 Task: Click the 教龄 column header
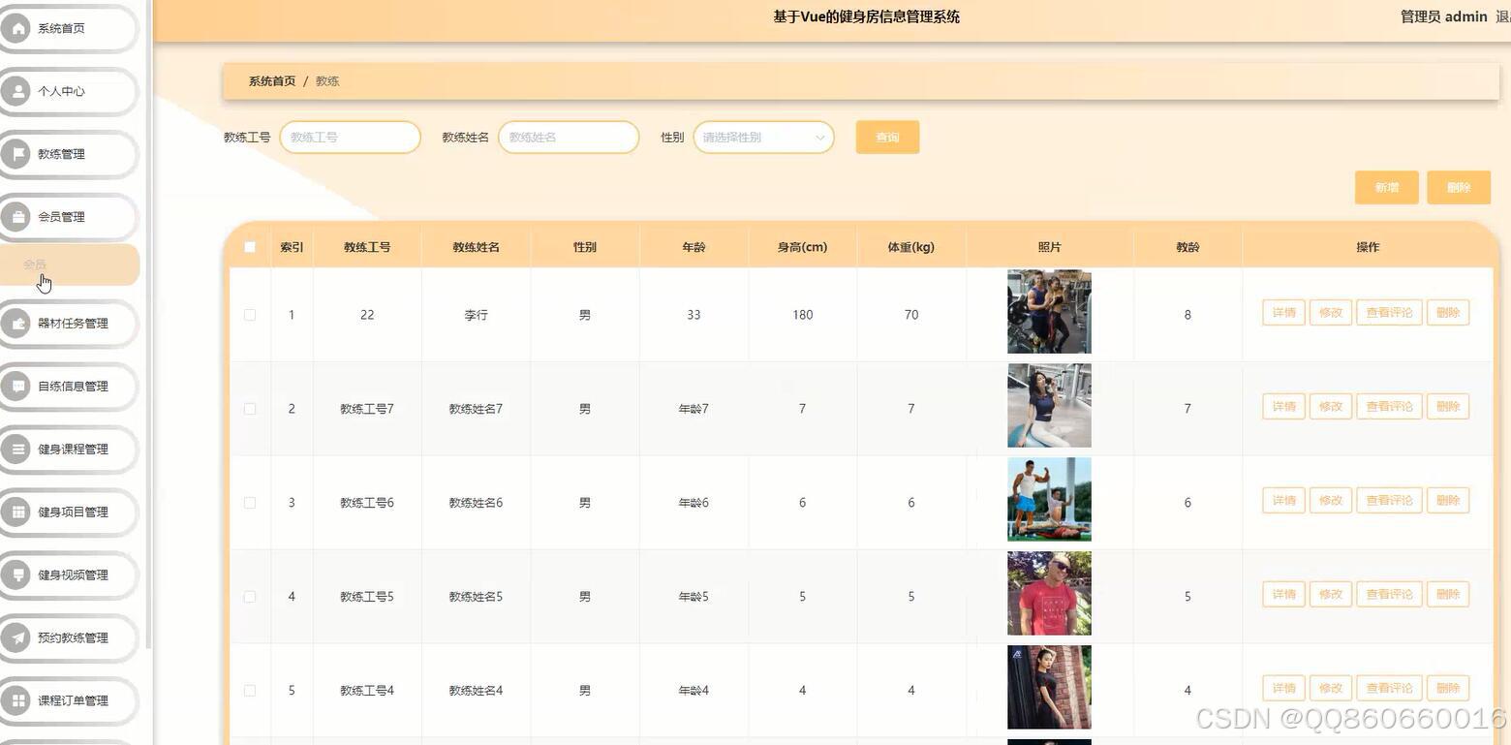point(1187,247)
